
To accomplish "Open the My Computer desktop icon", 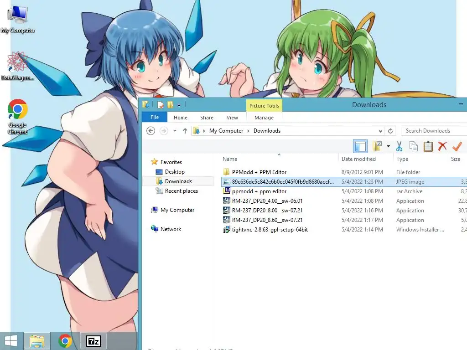I will (x=18, y=19).
